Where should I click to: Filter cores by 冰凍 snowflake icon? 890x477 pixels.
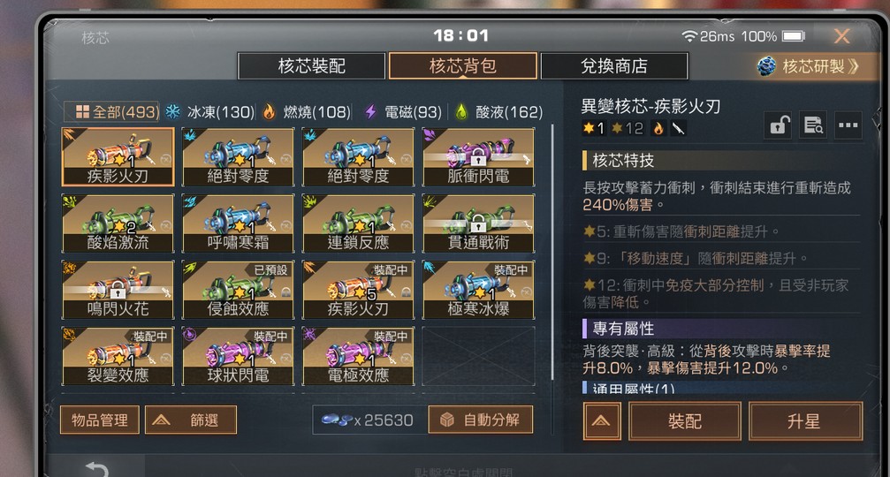(x=172, y=111)
